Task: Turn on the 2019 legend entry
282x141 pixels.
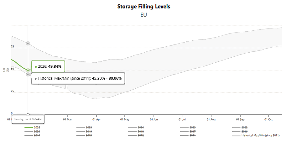Action: tap(89, 132)
